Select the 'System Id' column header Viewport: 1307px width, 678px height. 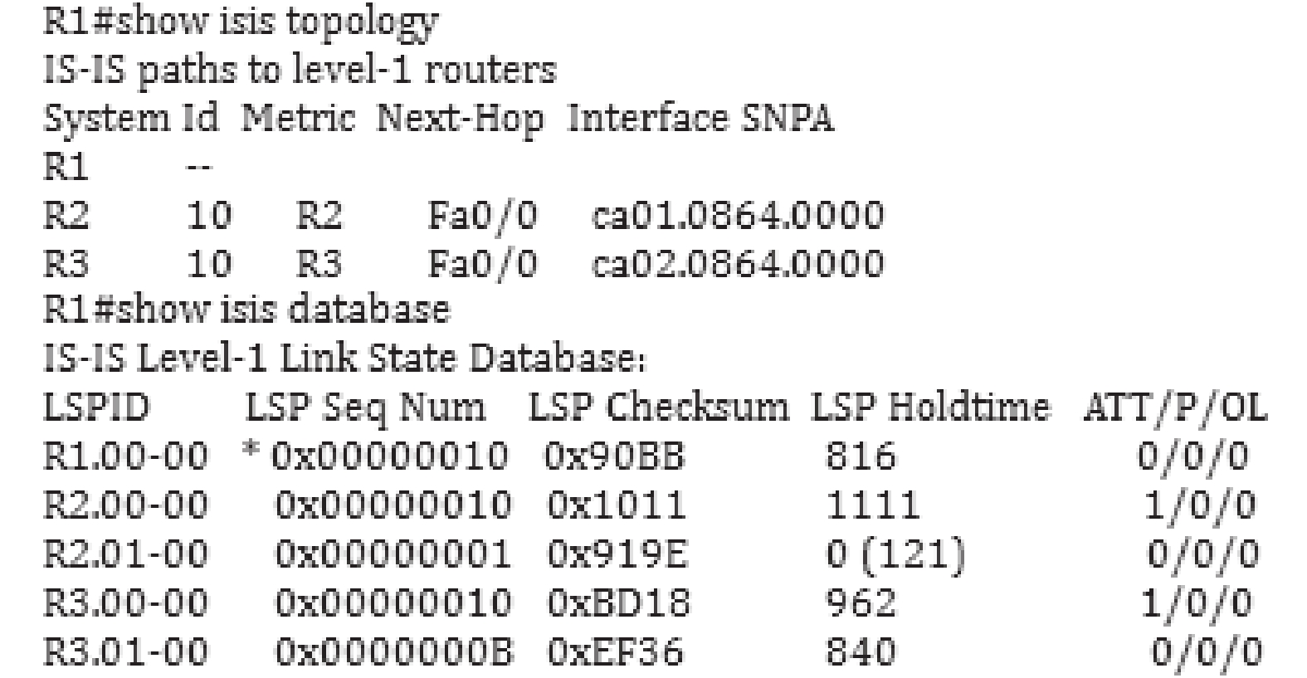[132, 119]
